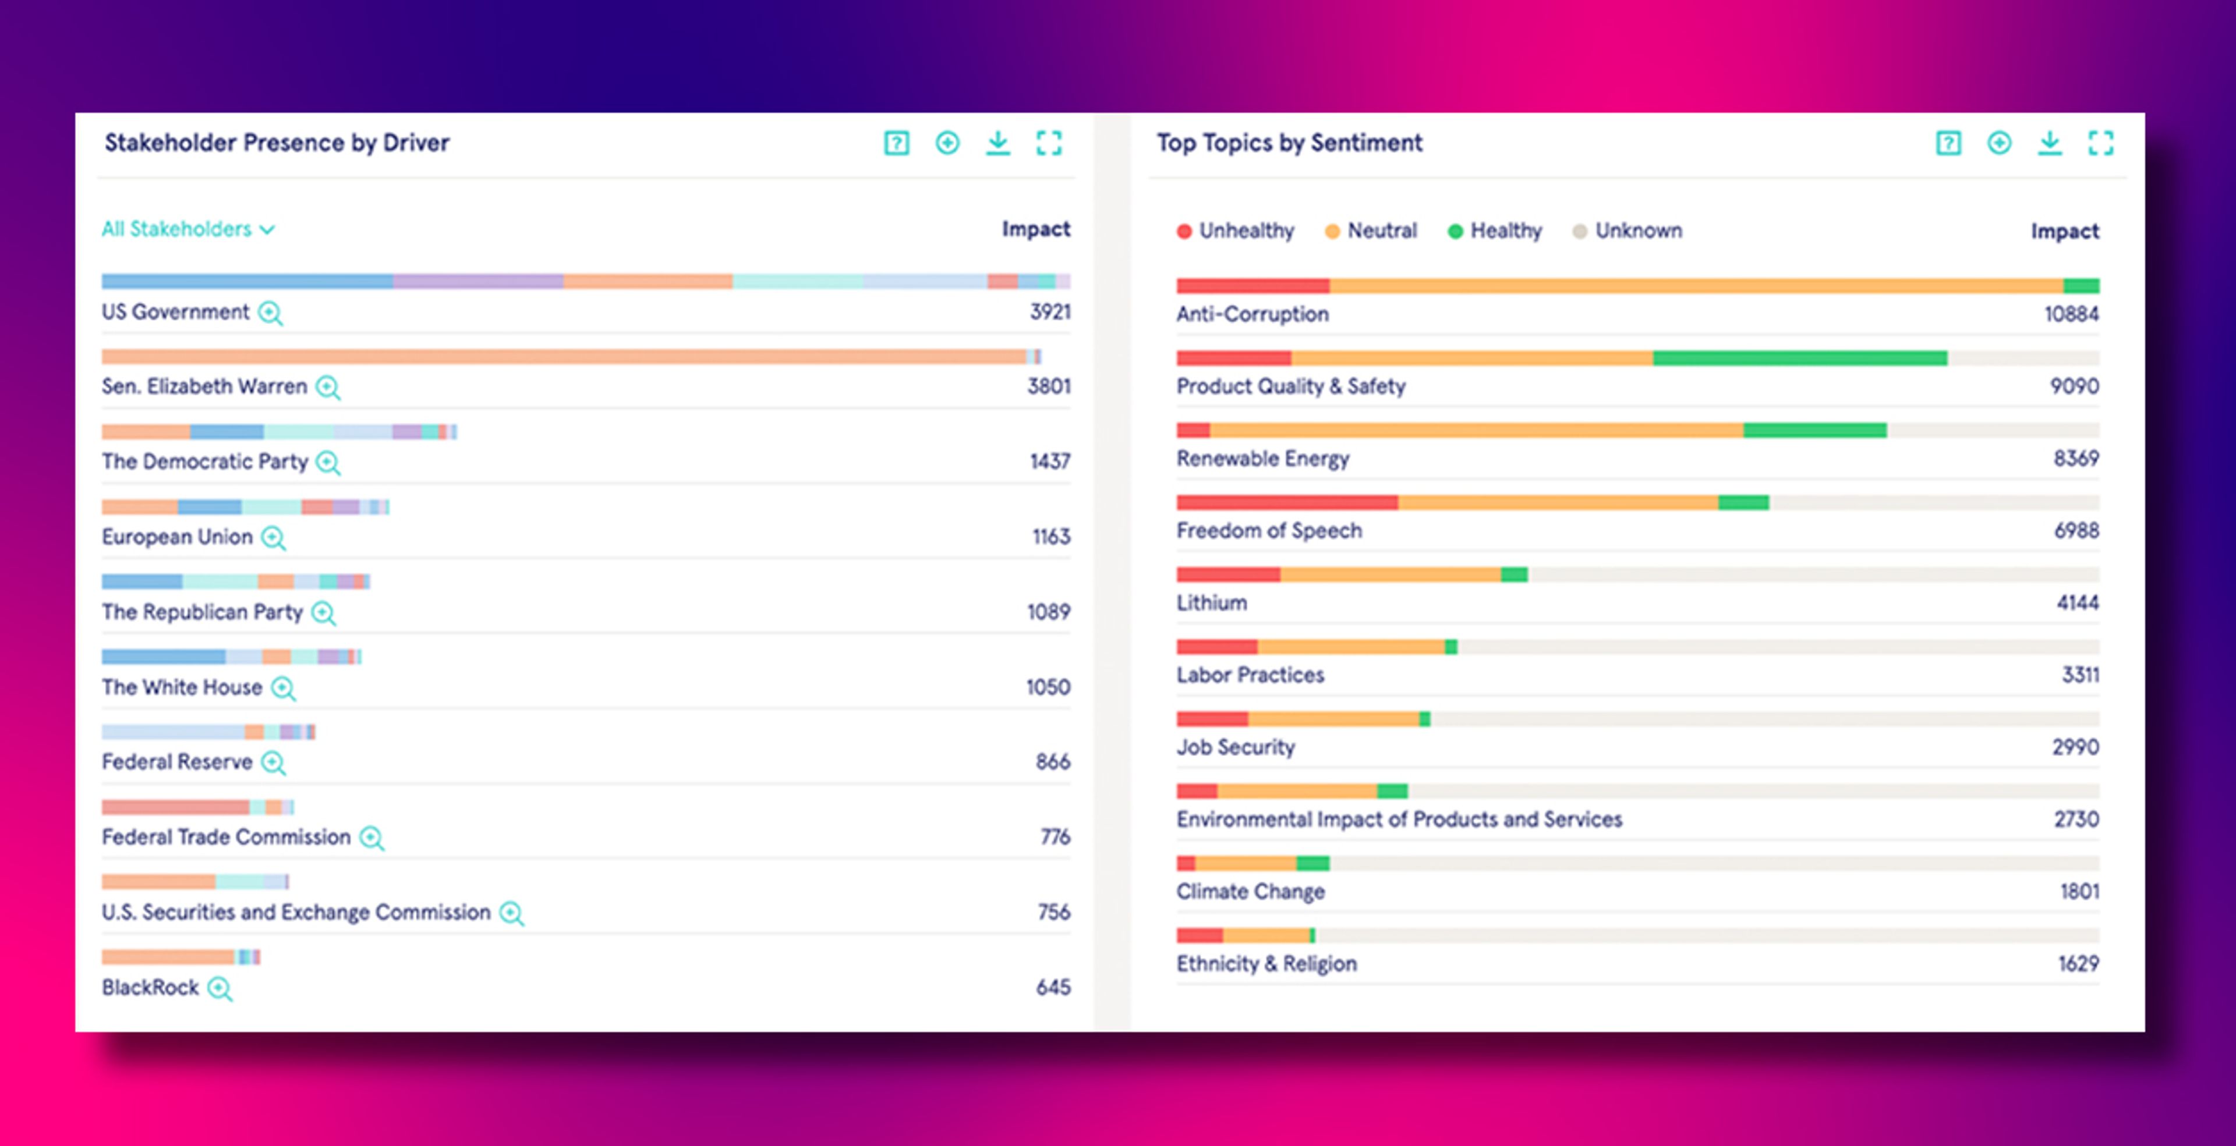Image resolution: width=2236 pixels, height=1146 pixels.
Task: Select the Labor Practices topic label
Action: point(1250,675)
